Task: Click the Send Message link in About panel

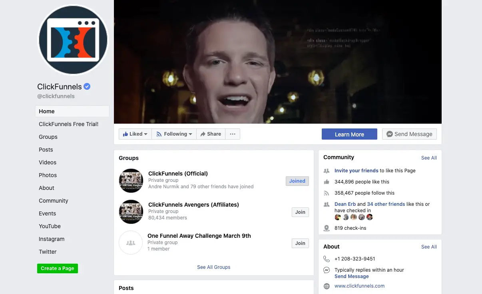Action: tap(352, 276)
